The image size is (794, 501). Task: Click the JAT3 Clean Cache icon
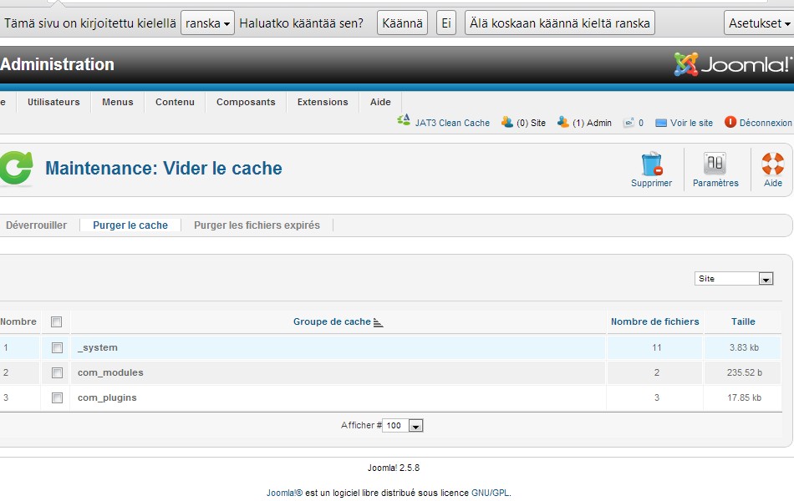point(404,122)
